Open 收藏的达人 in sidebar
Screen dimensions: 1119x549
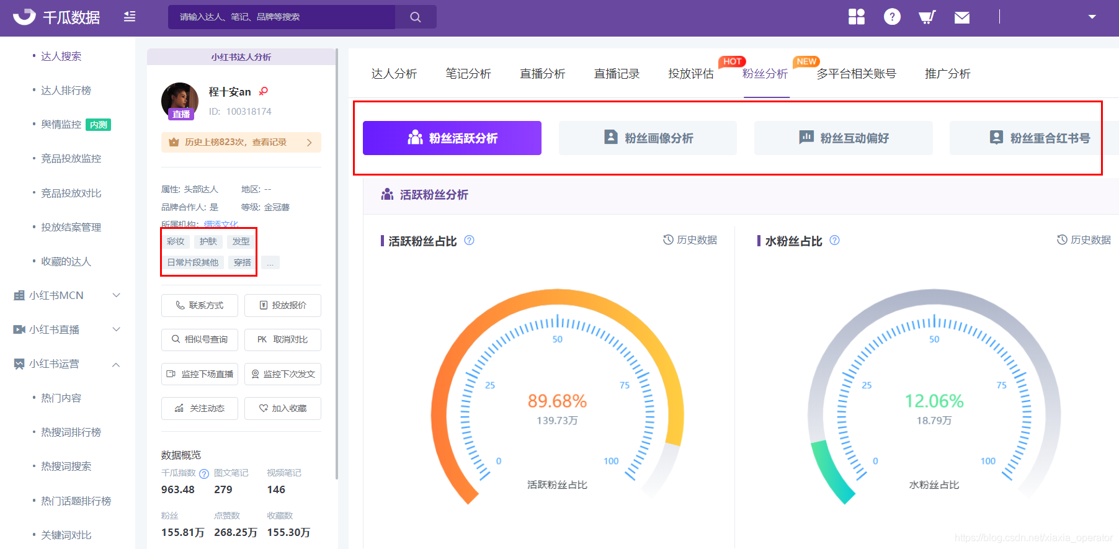66,262
